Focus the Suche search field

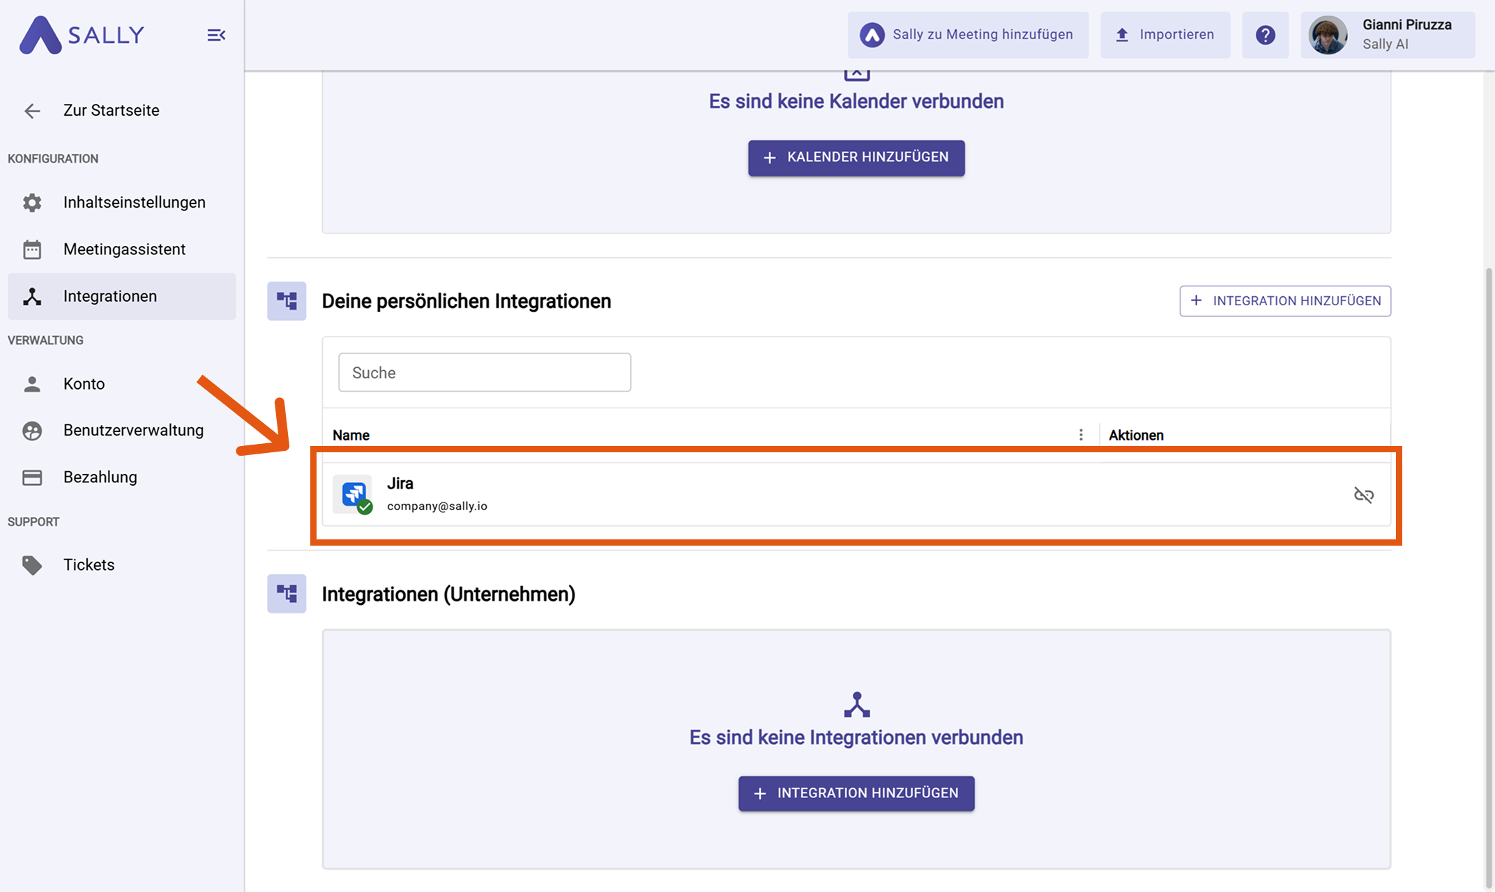coord(485,372)
